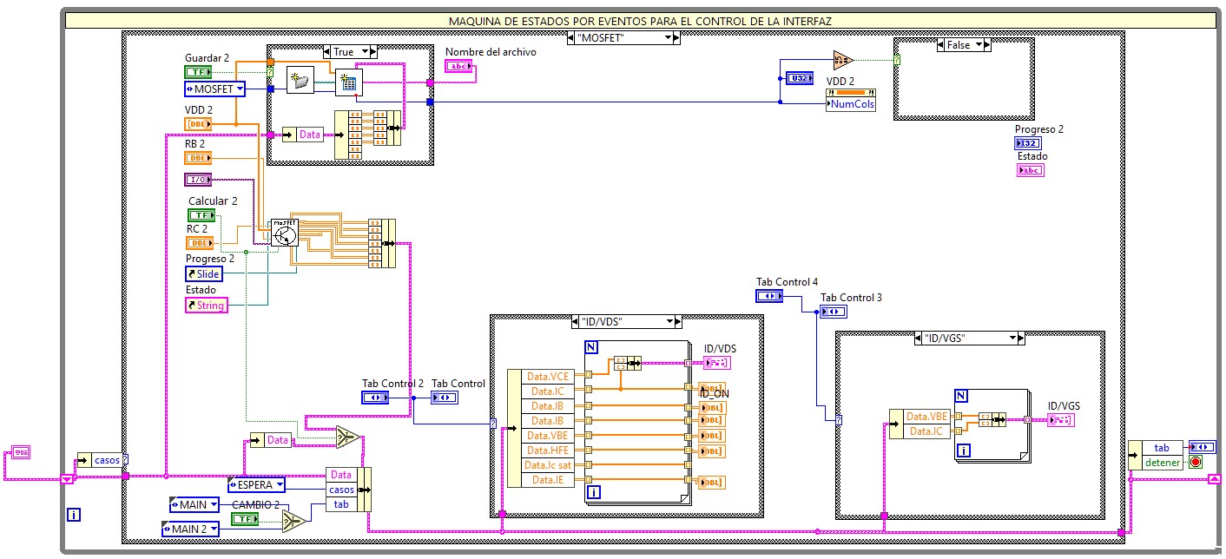Select the Calcular 2 boolean terminal
Screen dimensions: 1226x559
point(201,215)
